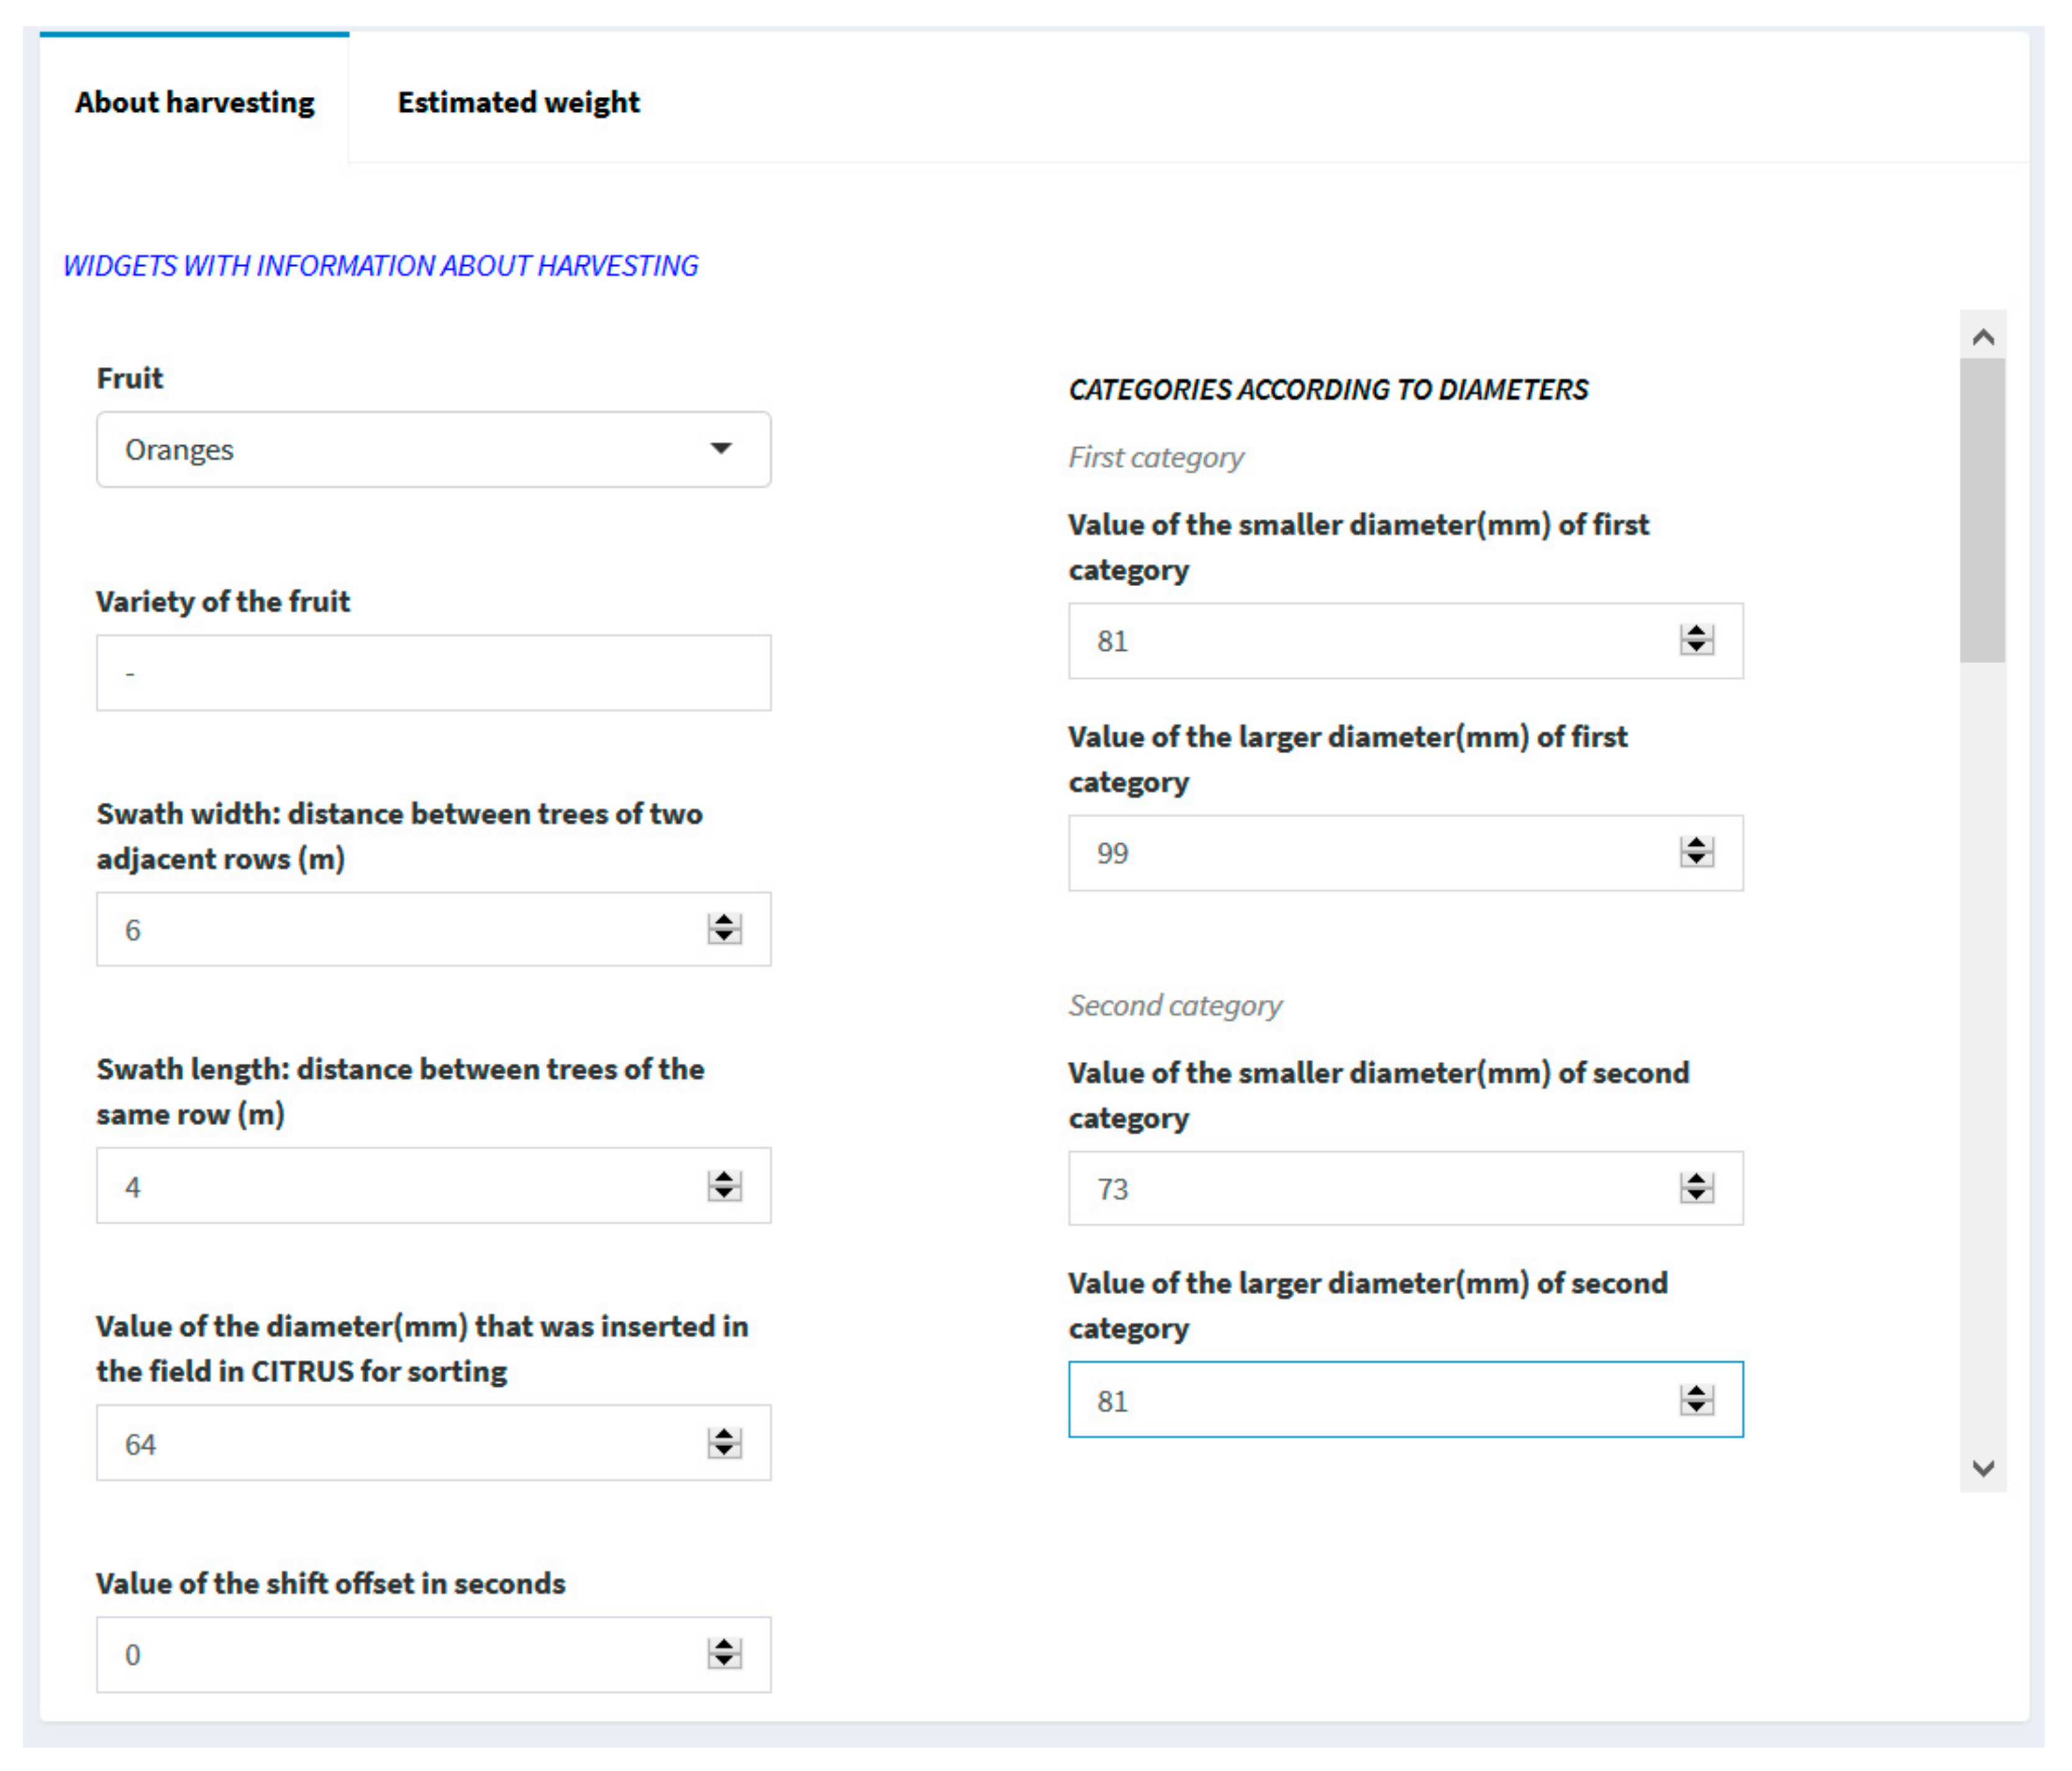The image size is (2072, 1771).
Task: Decrease the Swath width value with down arrow
Action: point(724,937)
